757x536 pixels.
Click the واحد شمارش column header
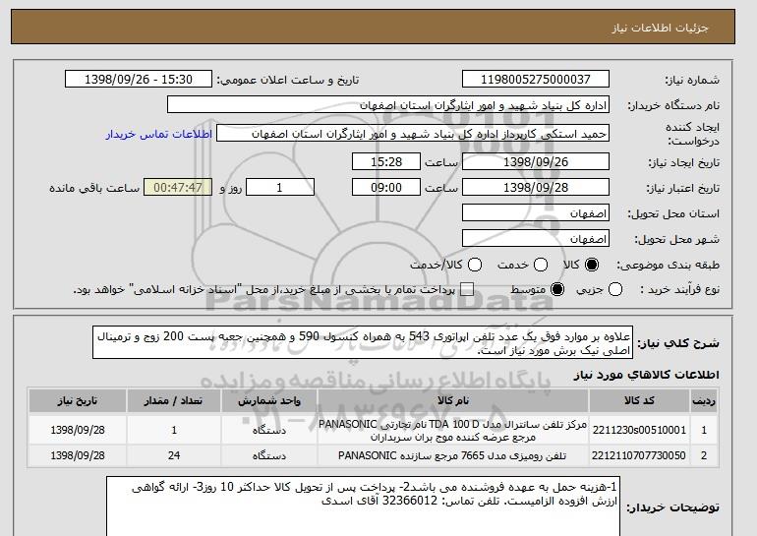pyautogui.click(x=269, y=401)
